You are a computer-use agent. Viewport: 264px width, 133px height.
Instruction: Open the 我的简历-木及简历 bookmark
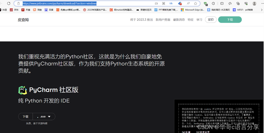(x=219, y=10)
